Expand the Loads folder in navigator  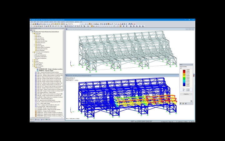click(33, 60)
